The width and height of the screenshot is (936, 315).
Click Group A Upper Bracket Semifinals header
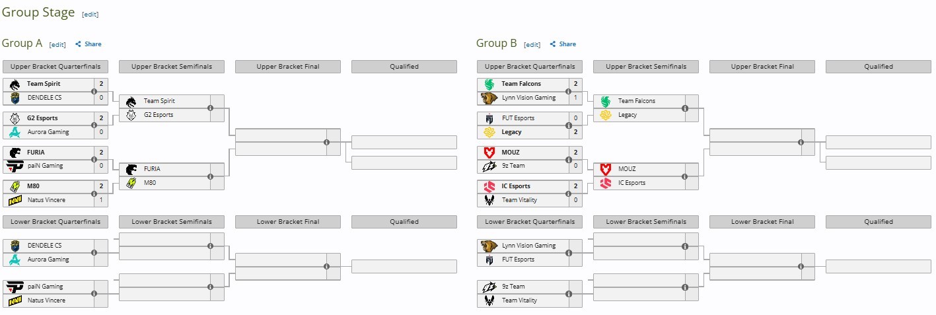[x=172, y=67]
